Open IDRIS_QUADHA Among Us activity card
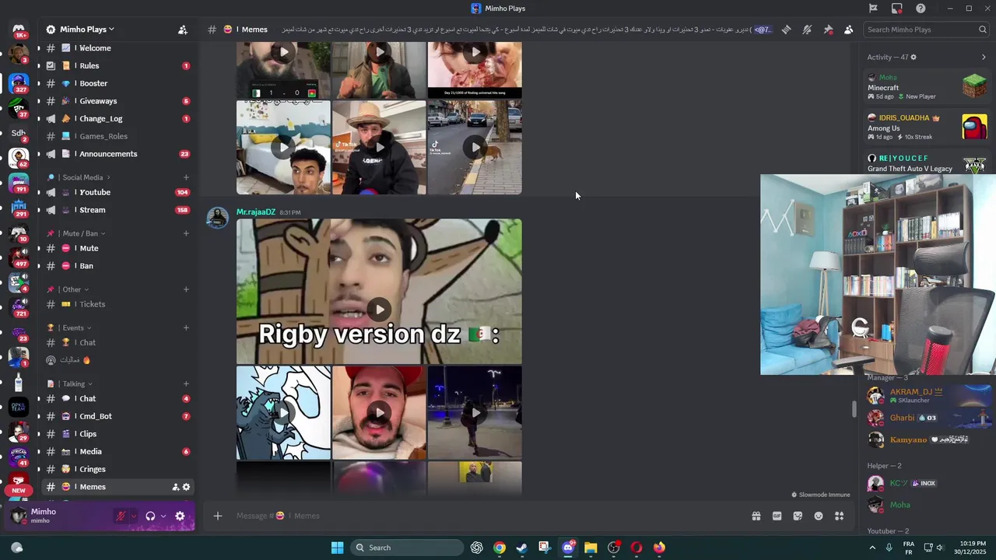Viewport: 996px width, 560px height. click(928, 127)
